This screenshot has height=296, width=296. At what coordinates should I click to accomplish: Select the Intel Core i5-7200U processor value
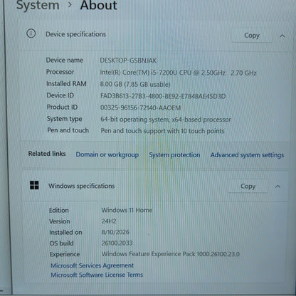[x=178, y=73]
